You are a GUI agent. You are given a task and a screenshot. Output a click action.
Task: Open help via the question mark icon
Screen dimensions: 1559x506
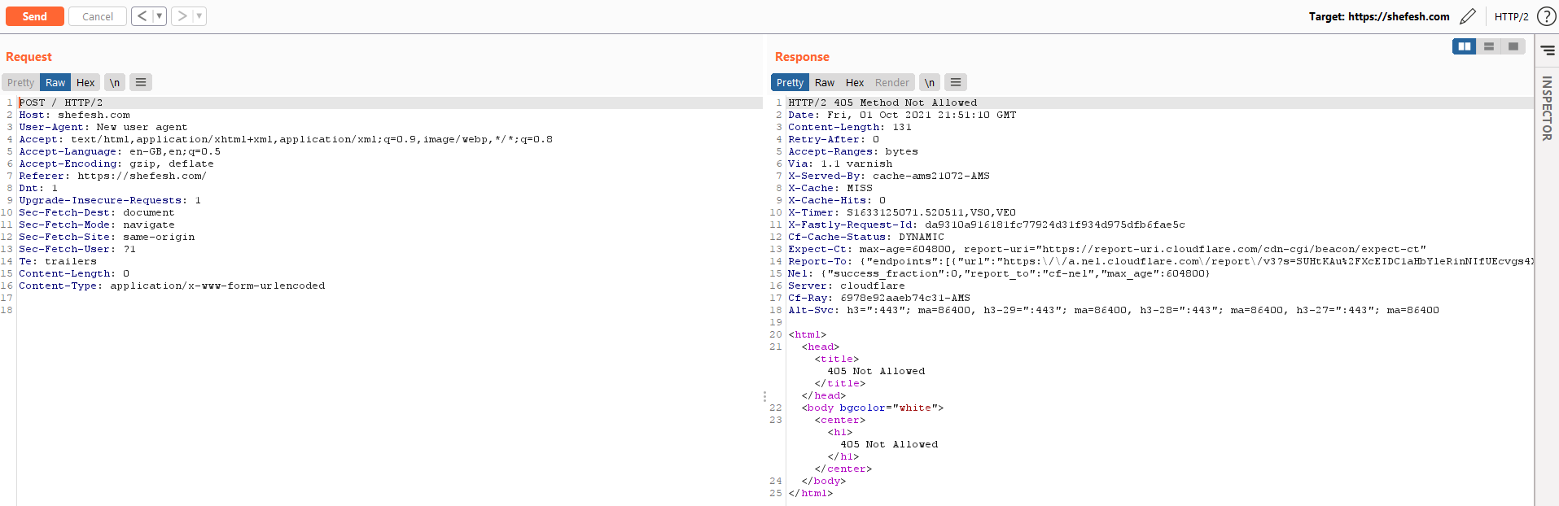click(x=1546, y=16)
